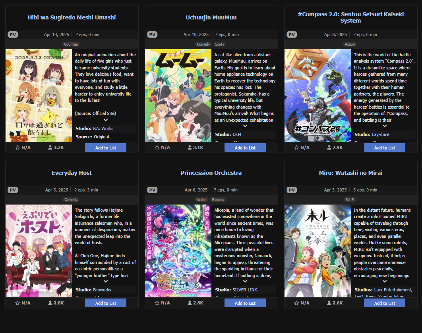
Task: Click star score icon on Hibi wa Sugiredo card
Action: pyautogui.click(x=17, y=147)
